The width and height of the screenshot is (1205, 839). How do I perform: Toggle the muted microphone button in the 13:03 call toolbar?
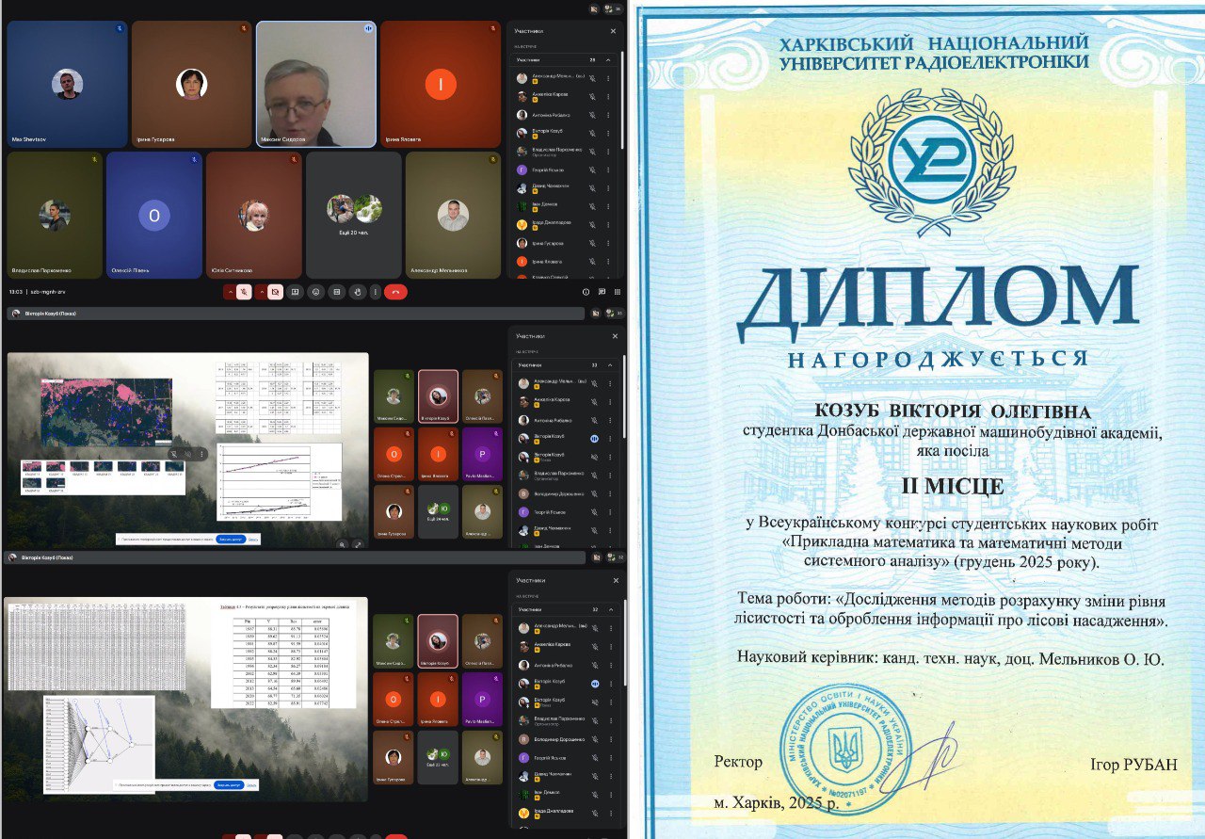click(244, 292)
